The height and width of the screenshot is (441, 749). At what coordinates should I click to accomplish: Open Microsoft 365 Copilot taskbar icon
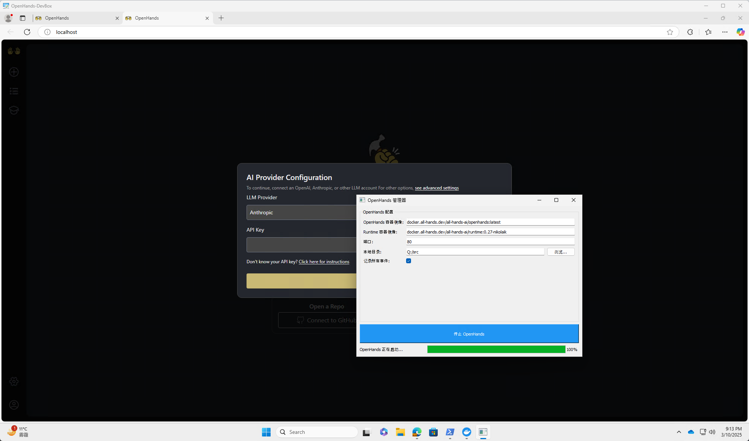[x=384, y=432]
